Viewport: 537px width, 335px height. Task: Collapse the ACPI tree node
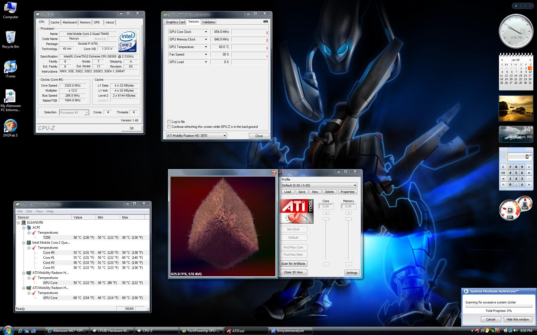24,228
